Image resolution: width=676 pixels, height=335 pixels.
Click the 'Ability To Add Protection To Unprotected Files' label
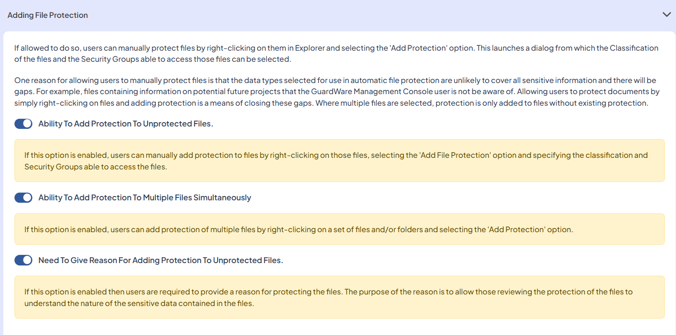pos(125,124)
